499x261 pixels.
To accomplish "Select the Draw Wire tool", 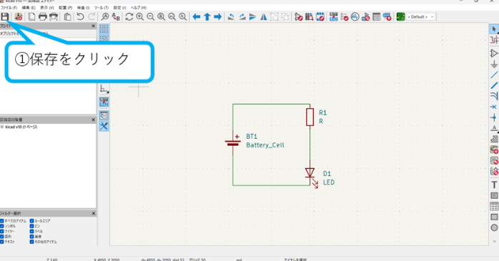I will tap(494, 75).
